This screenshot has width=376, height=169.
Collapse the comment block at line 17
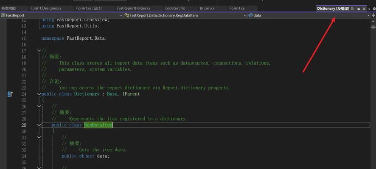click(39, 51)
